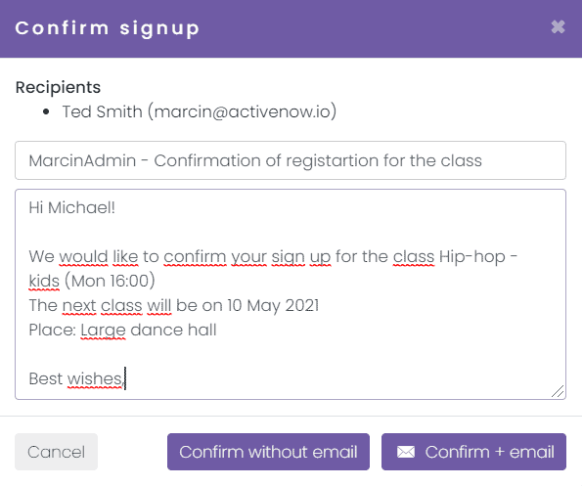Click the '(Mon 16:00)' time text
This screenshot has height=486, width=583.
[x=110, y=281]
